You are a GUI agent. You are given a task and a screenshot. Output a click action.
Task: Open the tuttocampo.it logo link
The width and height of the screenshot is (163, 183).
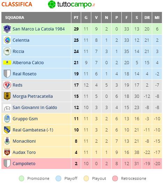[71, 5]
